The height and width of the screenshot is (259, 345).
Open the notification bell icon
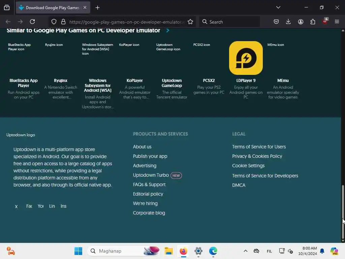tap(322, 251)
